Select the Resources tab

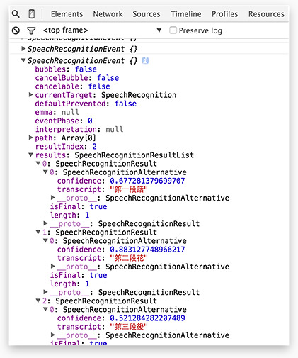coord(266,14)
